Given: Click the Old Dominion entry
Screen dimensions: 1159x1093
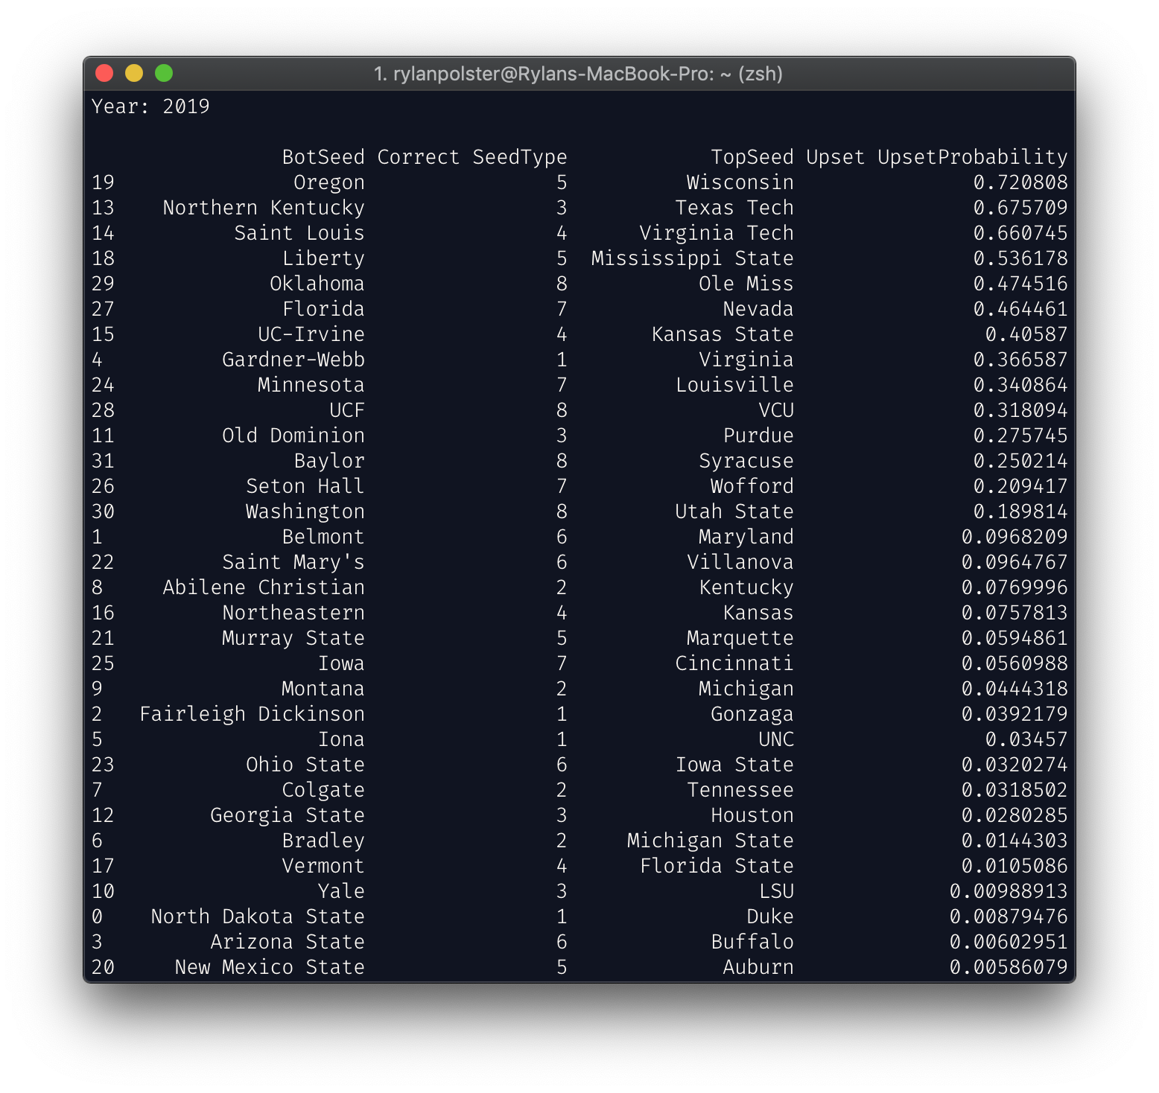Looking at the screenshot, I should pos(293,436).
